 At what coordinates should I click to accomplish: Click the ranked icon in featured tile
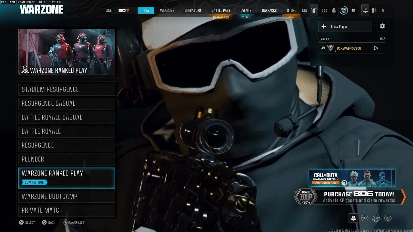pos(25,70)
